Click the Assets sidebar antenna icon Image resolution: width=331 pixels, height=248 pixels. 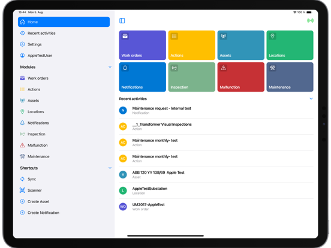click(22, 101)
